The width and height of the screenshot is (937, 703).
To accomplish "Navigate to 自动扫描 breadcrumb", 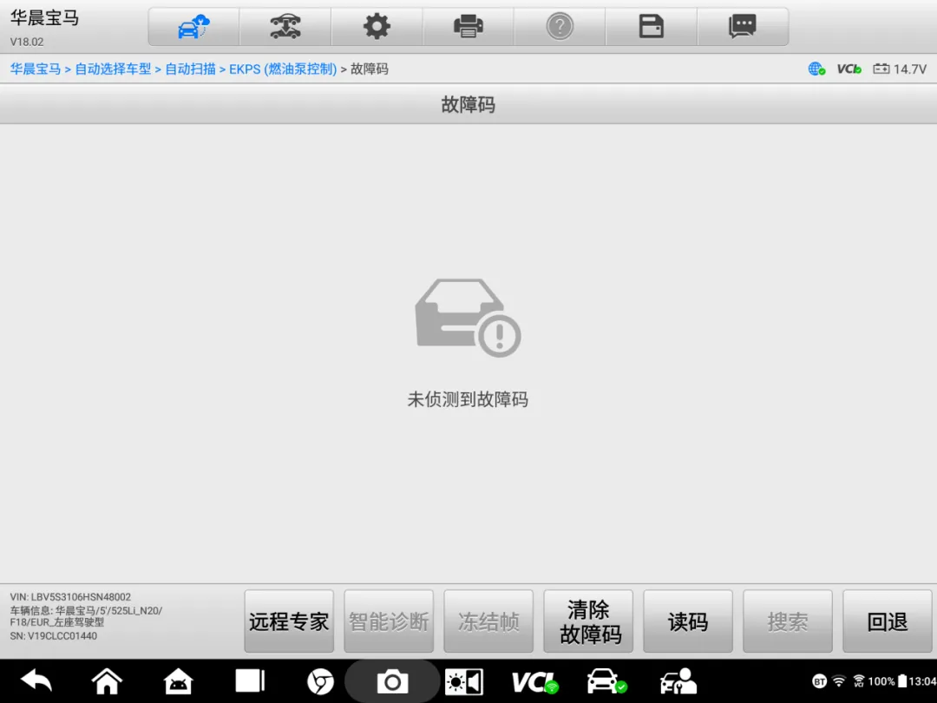I will (x=191, y=69).
